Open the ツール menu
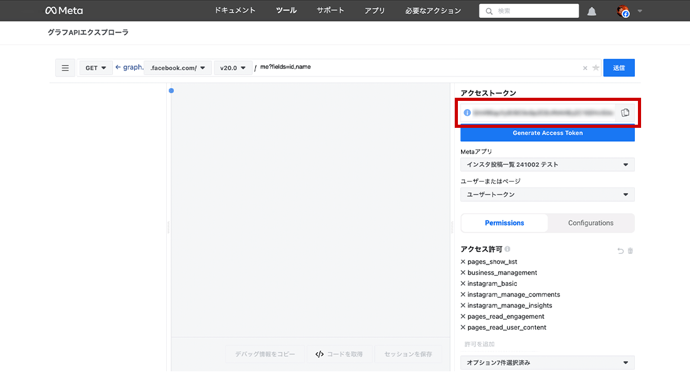690x376 pixels. point(287,11)
